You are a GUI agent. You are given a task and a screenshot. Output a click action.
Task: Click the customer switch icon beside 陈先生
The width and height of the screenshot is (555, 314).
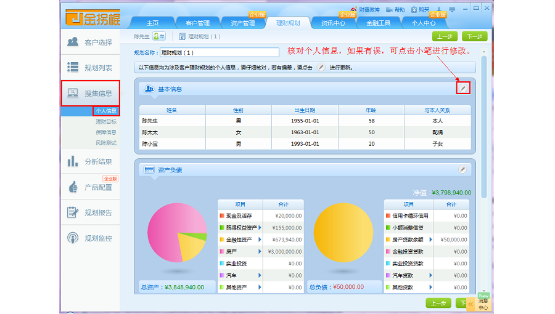158,37
